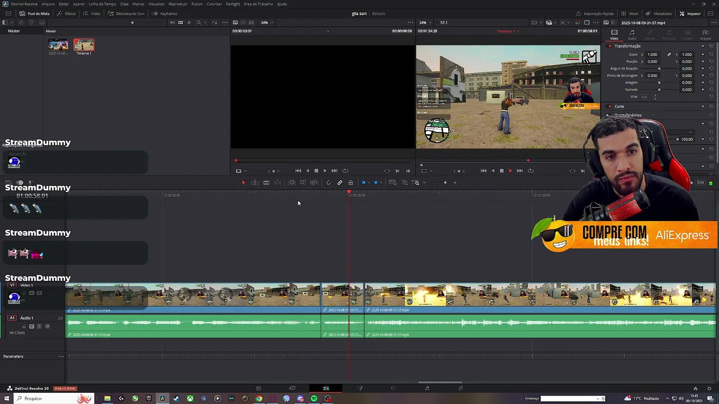Open media pool search options dropdown

click(x=206, y=22)
